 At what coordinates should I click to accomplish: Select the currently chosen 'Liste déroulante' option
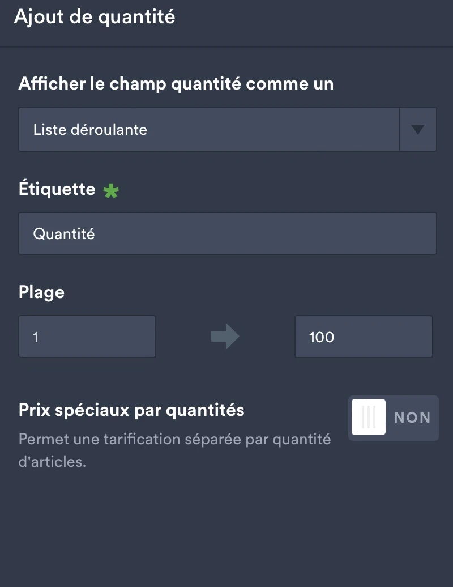[91, 129]
